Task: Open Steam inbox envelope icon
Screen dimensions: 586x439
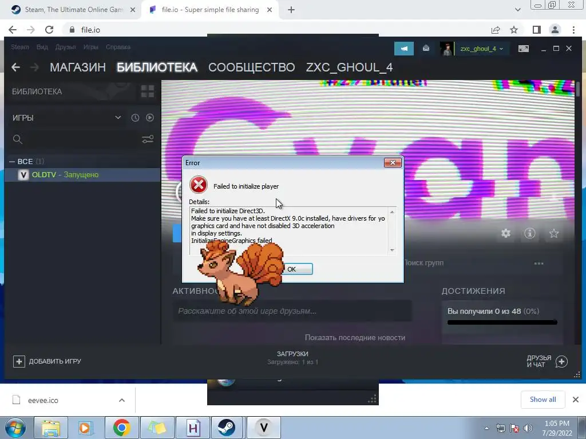Action: pyautogui.click(x=426, y=49)
